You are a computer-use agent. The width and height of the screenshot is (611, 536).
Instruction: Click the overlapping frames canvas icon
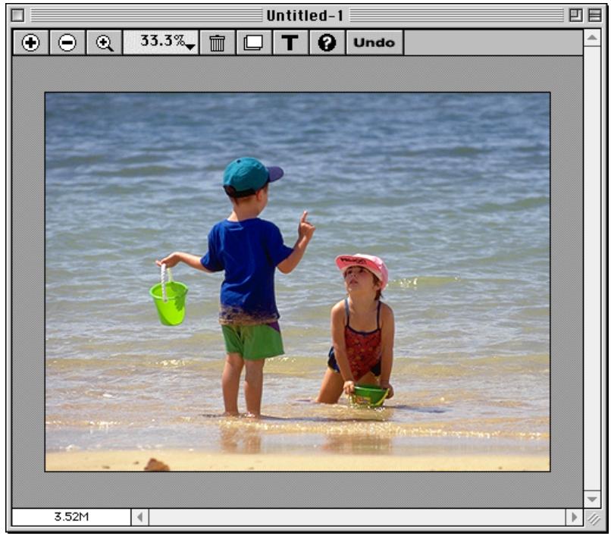click(254, 42)
